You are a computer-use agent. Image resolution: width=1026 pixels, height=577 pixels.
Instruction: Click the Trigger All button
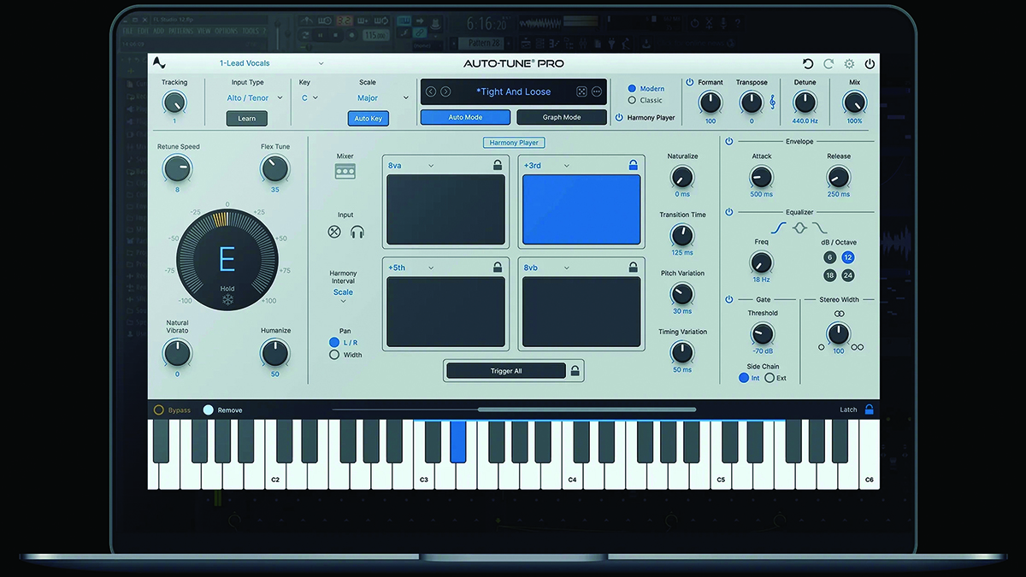(x=506, y=371)
